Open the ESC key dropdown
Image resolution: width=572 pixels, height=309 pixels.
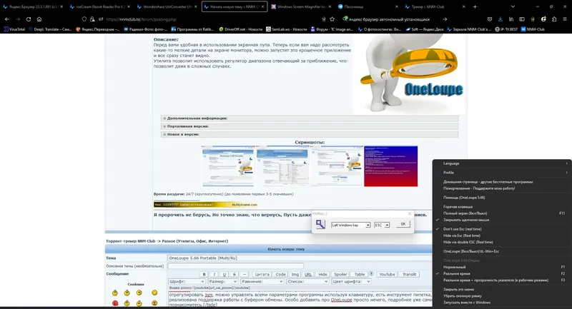[x=382, y=225]
